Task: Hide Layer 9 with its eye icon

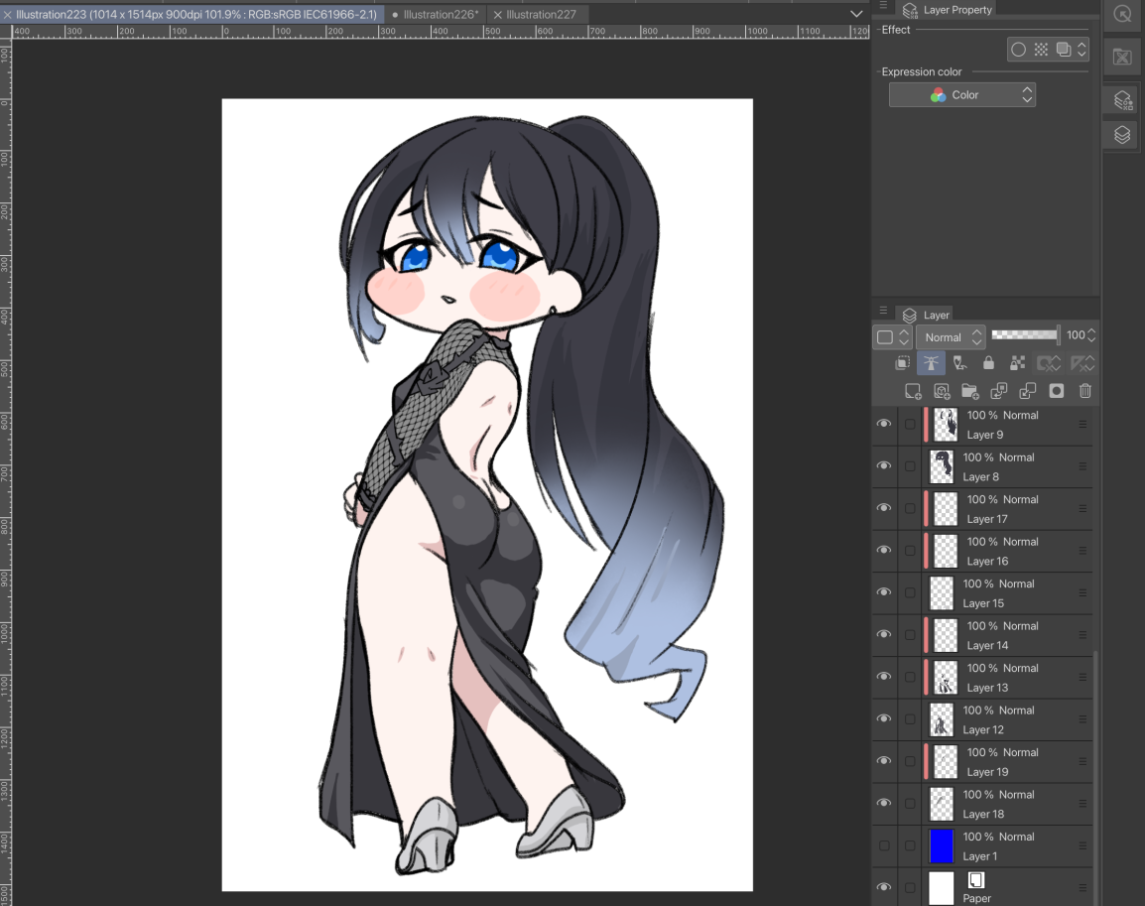Action: pos(884,424)
